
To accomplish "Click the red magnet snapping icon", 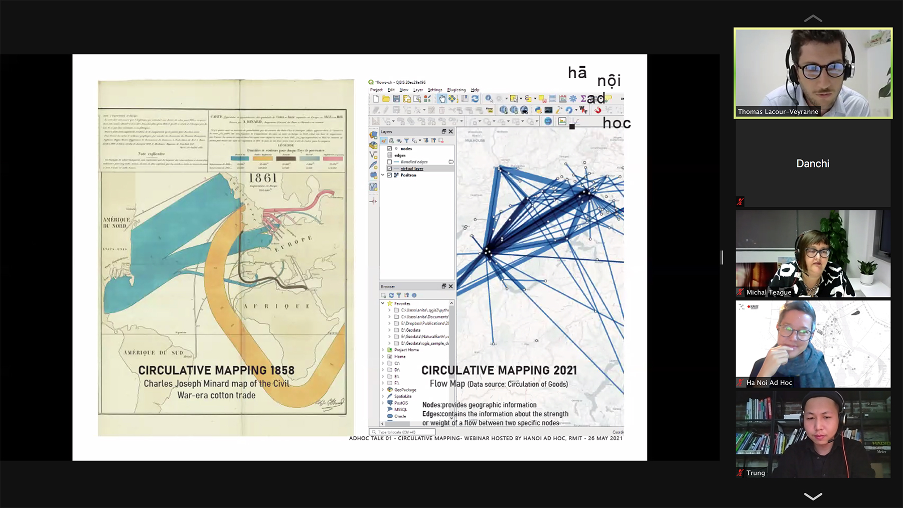I will click(x=597, y=110).
